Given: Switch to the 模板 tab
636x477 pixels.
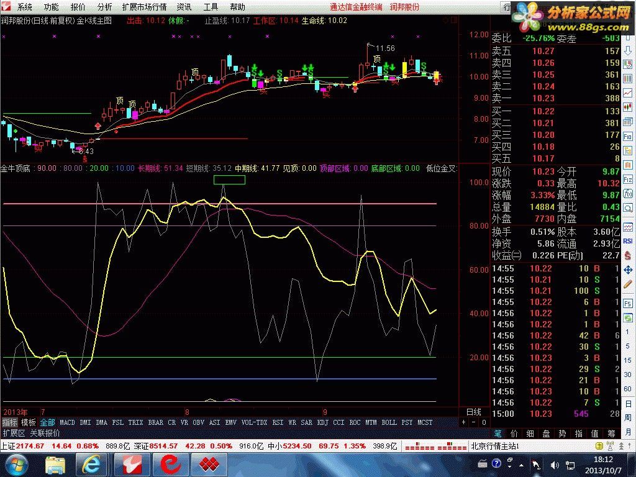Looking at the screenshot, I should [x=29, y=422].
